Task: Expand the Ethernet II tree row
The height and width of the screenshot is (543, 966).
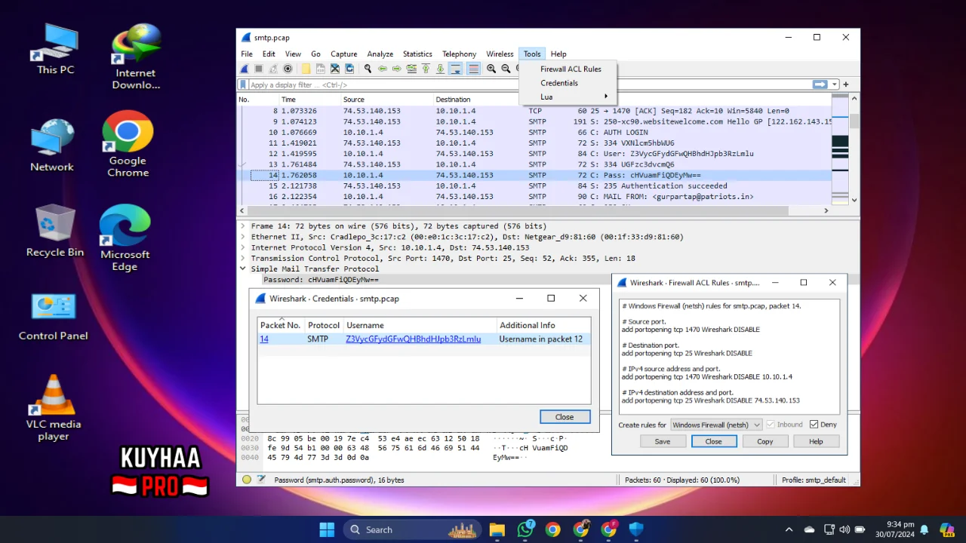Action: [x=243, y=237]
